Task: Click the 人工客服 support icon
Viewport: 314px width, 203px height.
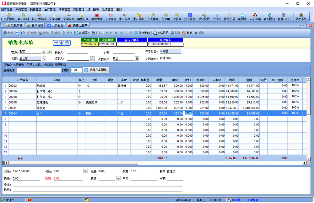Action: click(x=255, y=17)
